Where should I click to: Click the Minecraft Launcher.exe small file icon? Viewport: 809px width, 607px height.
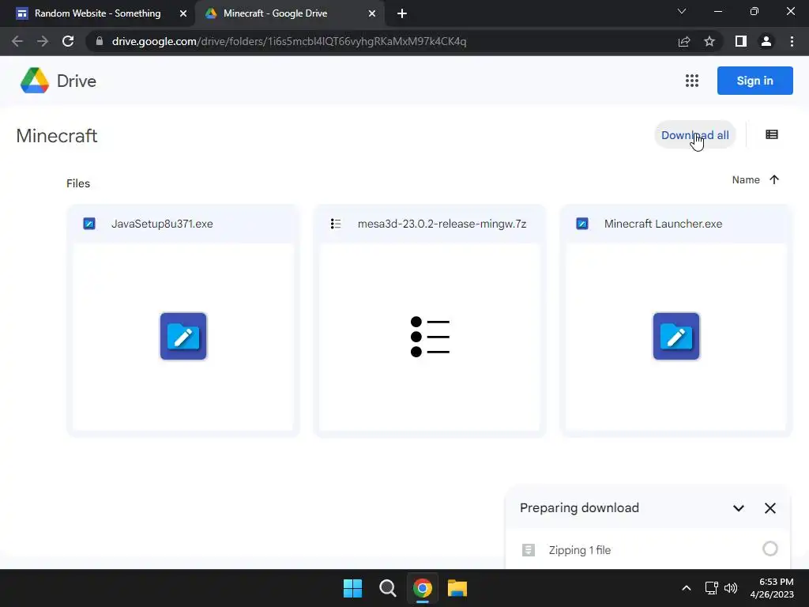(582, 224)
